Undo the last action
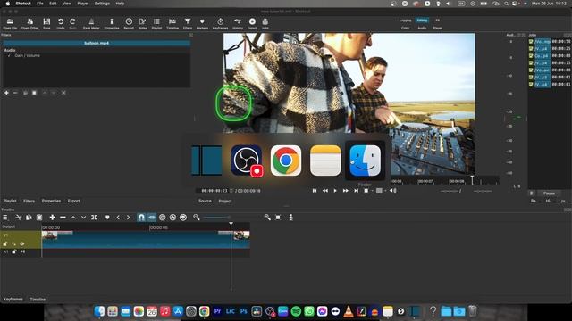 click(61, 24)
